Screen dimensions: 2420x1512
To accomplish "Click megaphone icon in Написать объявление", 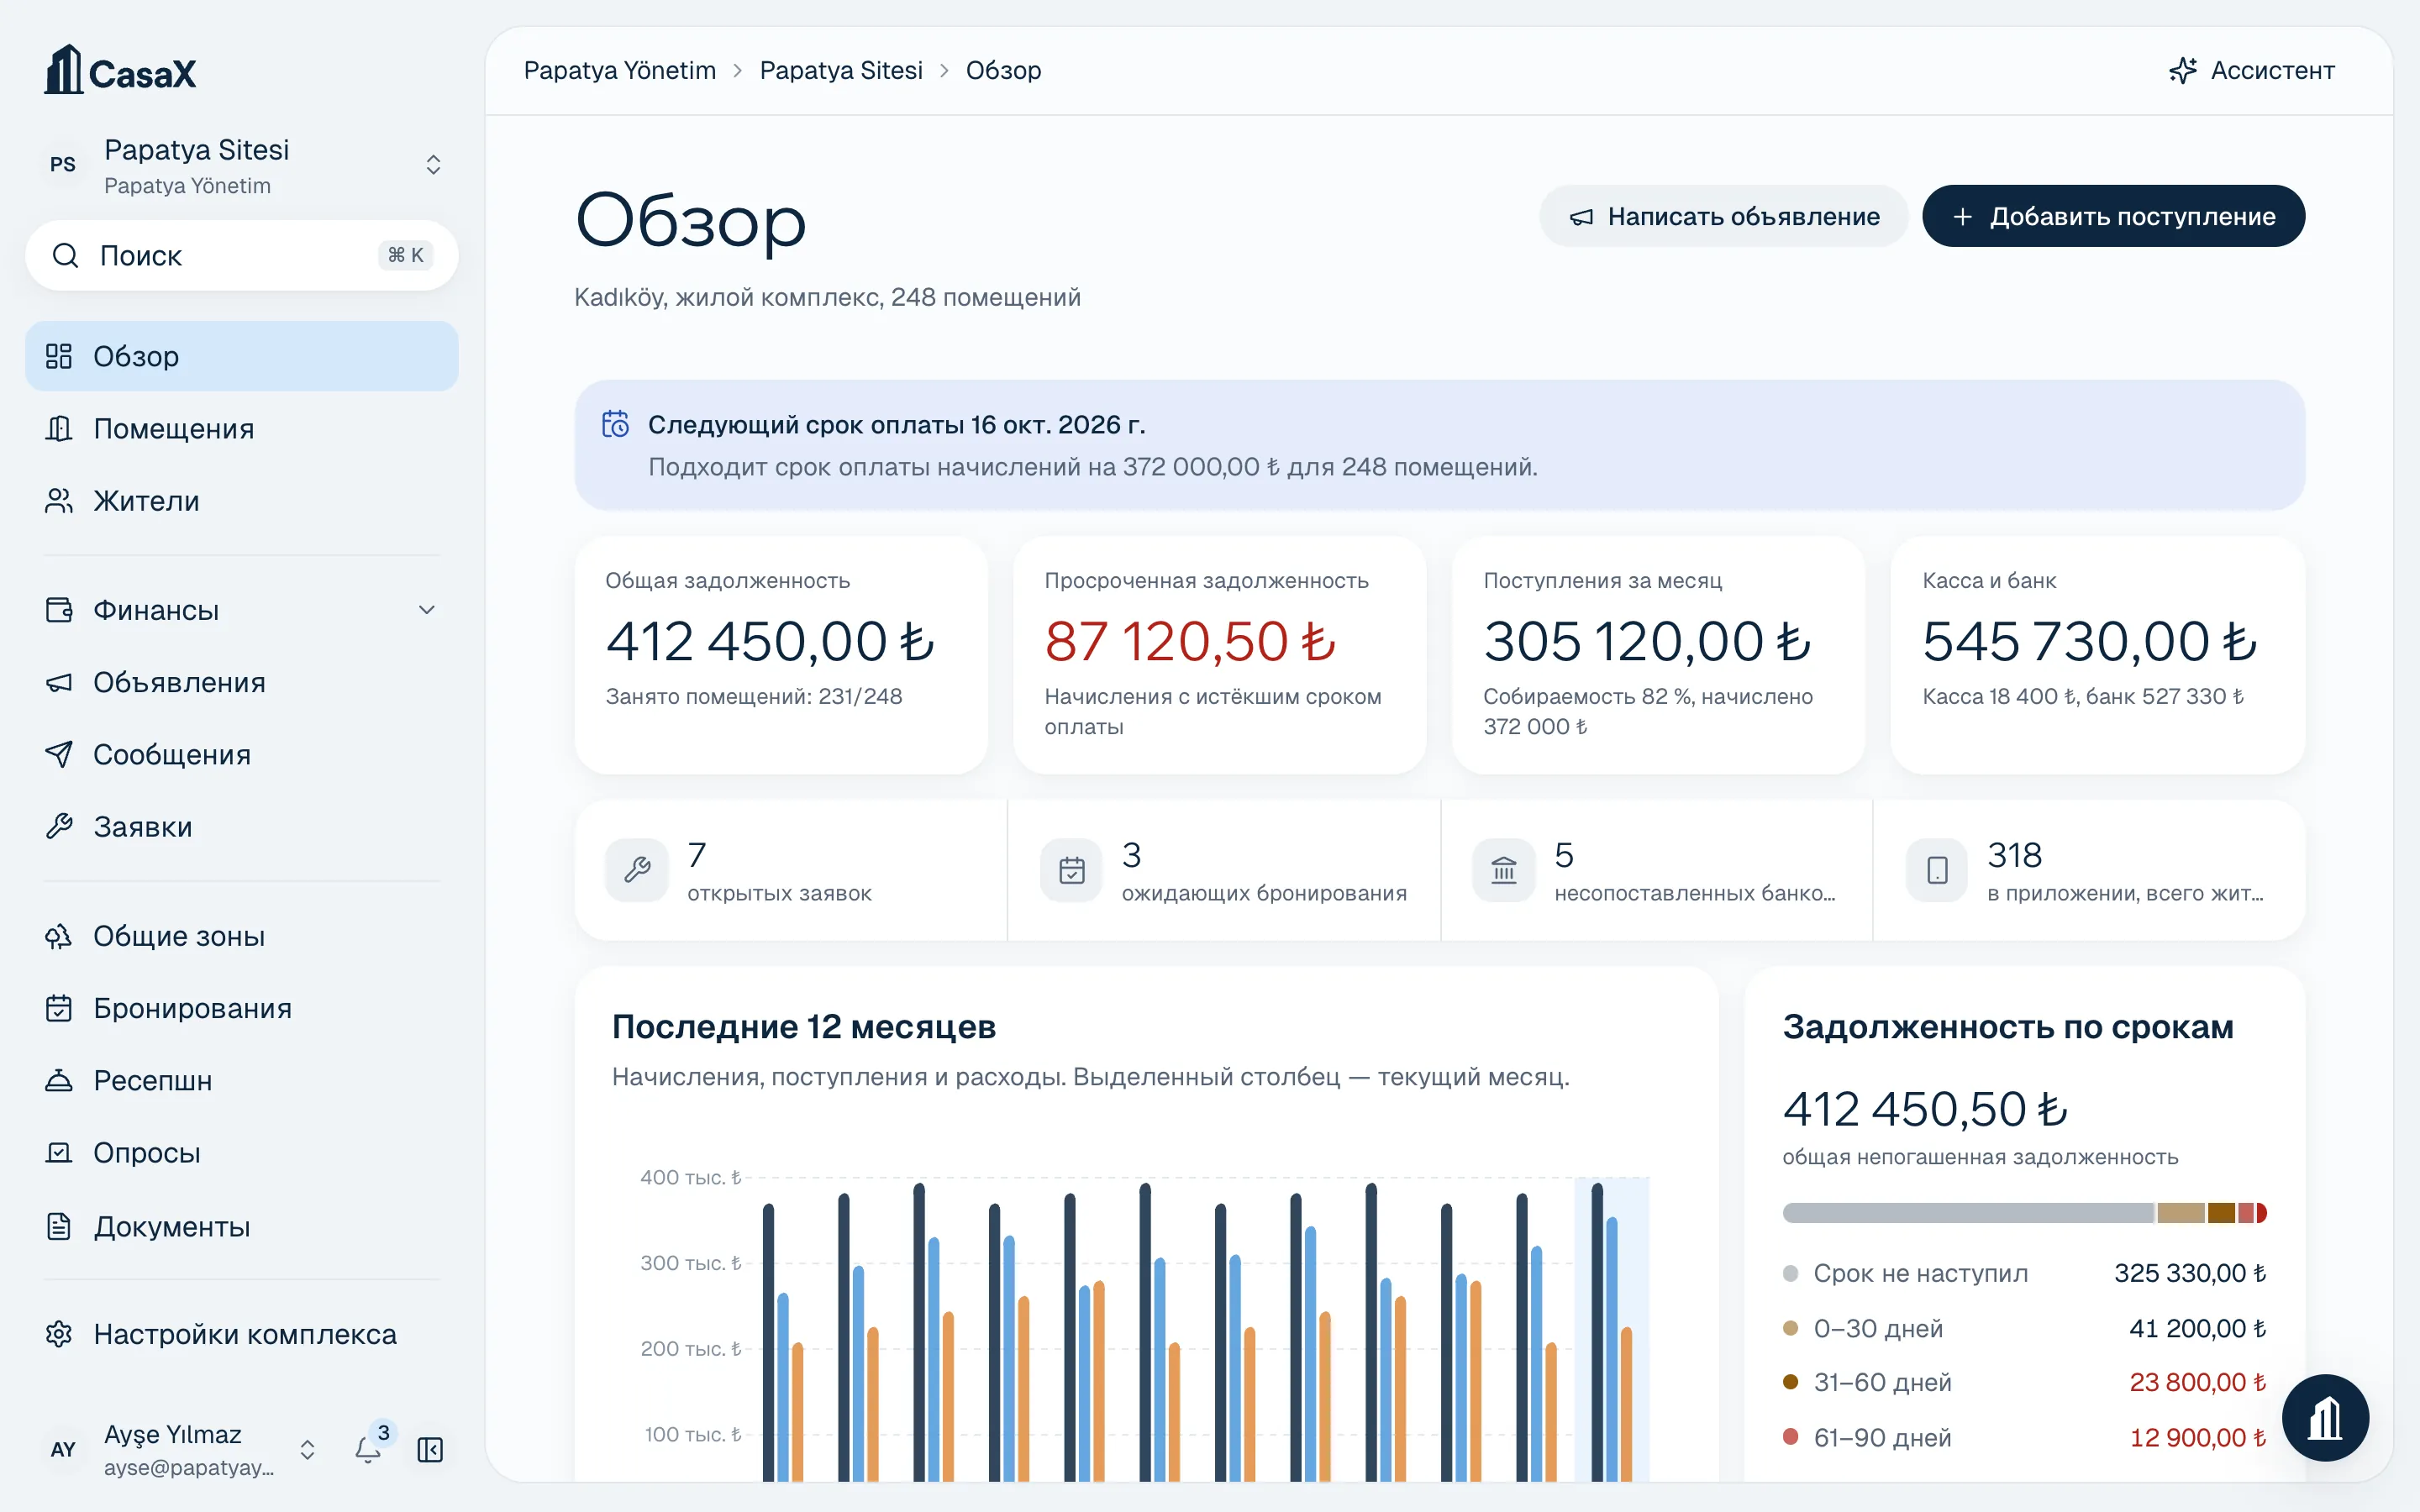I will click(1581, 217).
